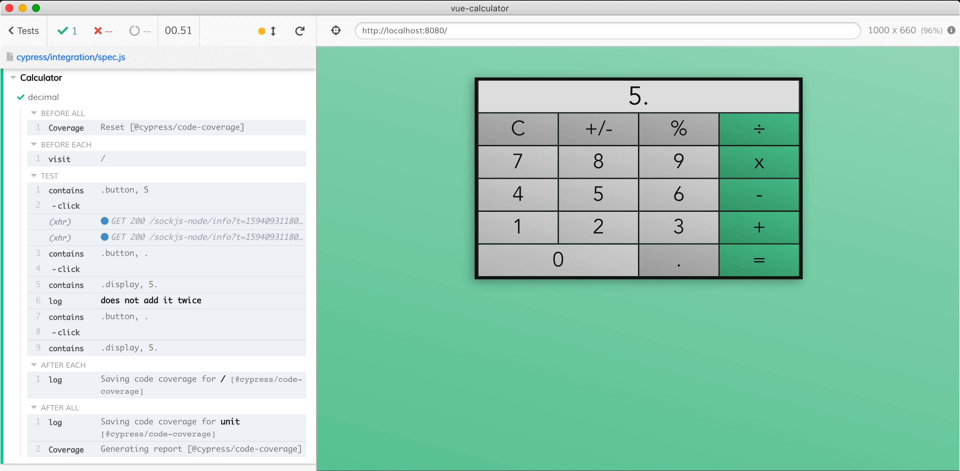Collapse the BEFORE ALL hook section
This screenshot has width=960, height=471.
tap(34, 113)
